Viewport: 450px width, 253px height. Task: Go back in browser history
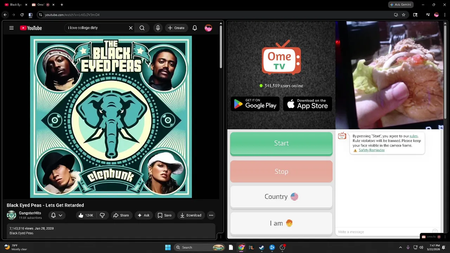click(5, 15)
